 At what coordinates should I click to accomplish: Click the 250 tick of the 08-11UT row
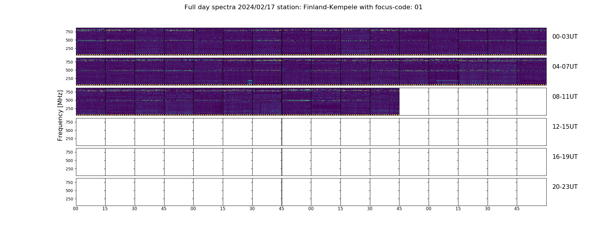[69, 109]
